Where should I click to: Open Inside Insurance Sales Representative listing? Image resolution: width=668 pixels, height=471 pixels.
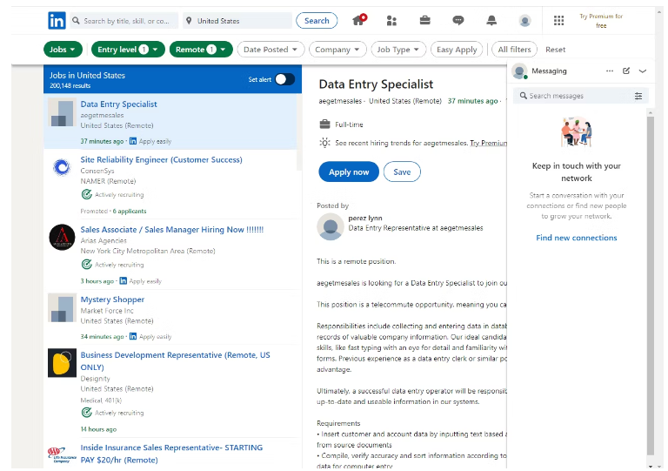coord(171,454)
